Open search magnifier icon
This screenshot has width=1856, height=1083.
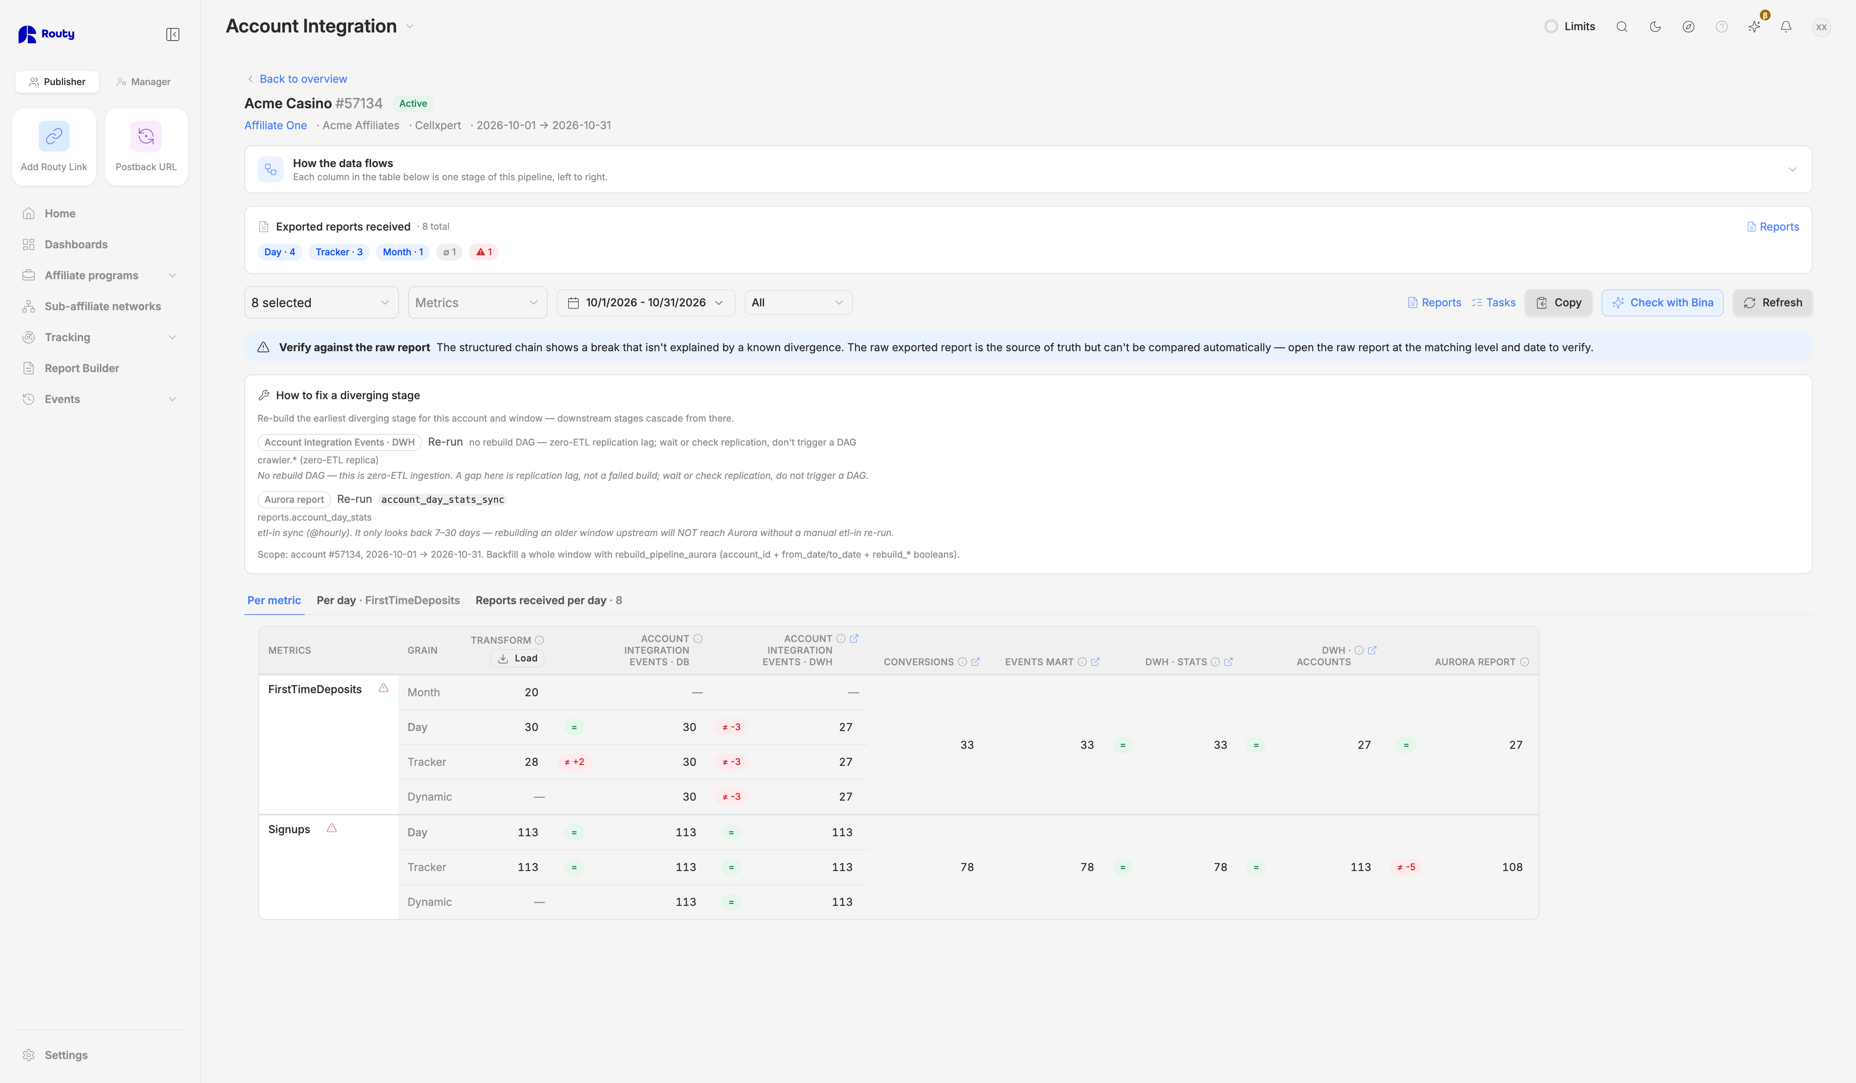coord(1622,27)
